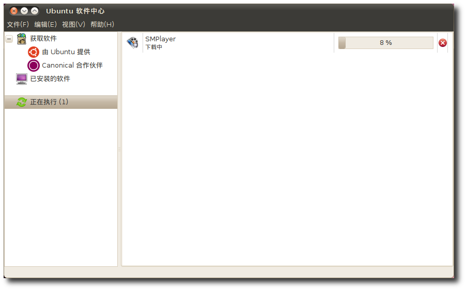Select 获取软件 label in sidebar
Screen dimensions: 466x290
tap(43, 39)
